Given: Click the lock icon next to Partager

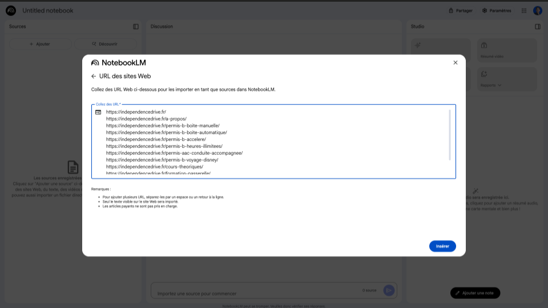Looking at the screenshot, I should pyautogui.click(x=451, y=10).
